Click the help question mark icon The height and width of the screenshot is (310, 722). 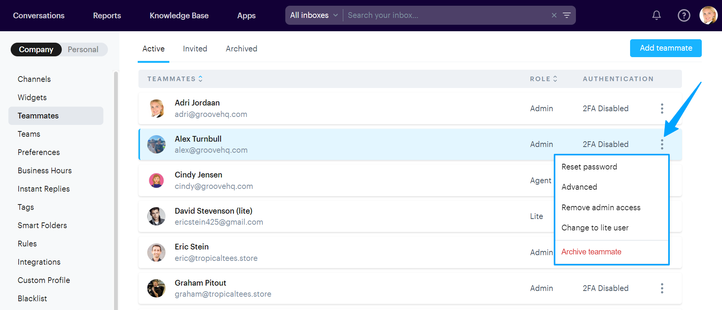(x=684, y=15)
